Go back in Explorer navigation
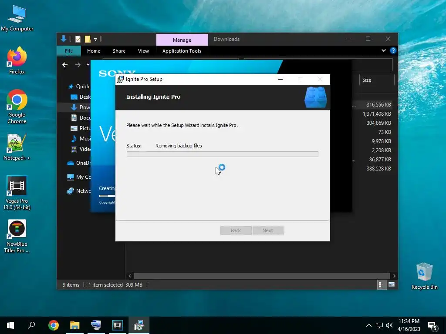446x334 pixels. click(x=65, y=65)
